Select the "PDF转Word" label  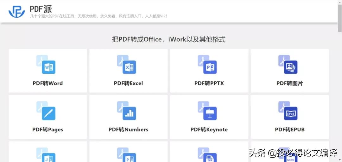click(48, 84)
